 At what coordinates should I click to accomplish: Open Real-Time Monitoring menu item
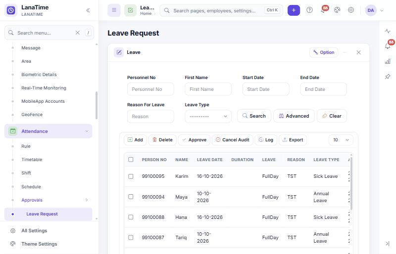point(44,88)
